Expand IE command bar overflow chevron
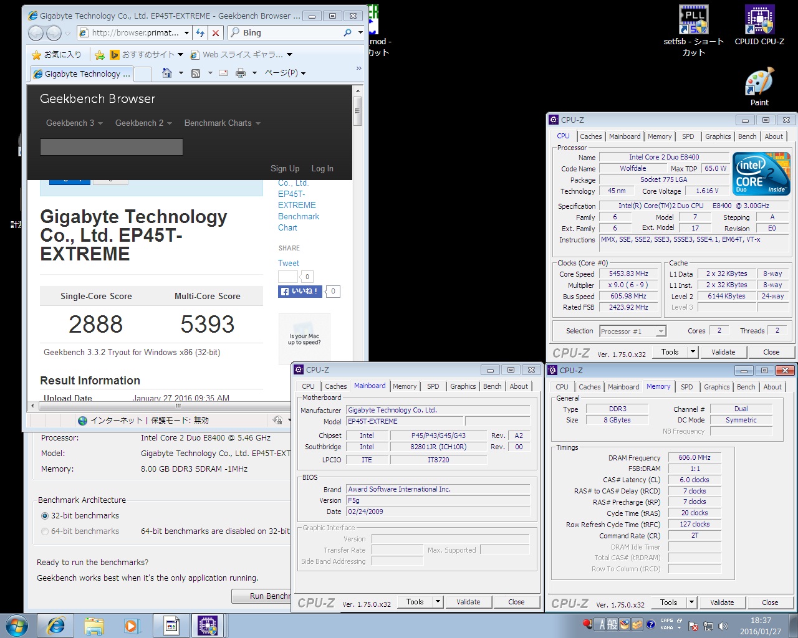Screen dimensions: 798x638 tap(358, 69)
